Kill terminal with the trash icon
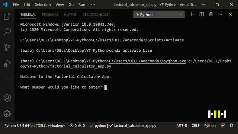238x134 pixels. click(x=211, y=15)
